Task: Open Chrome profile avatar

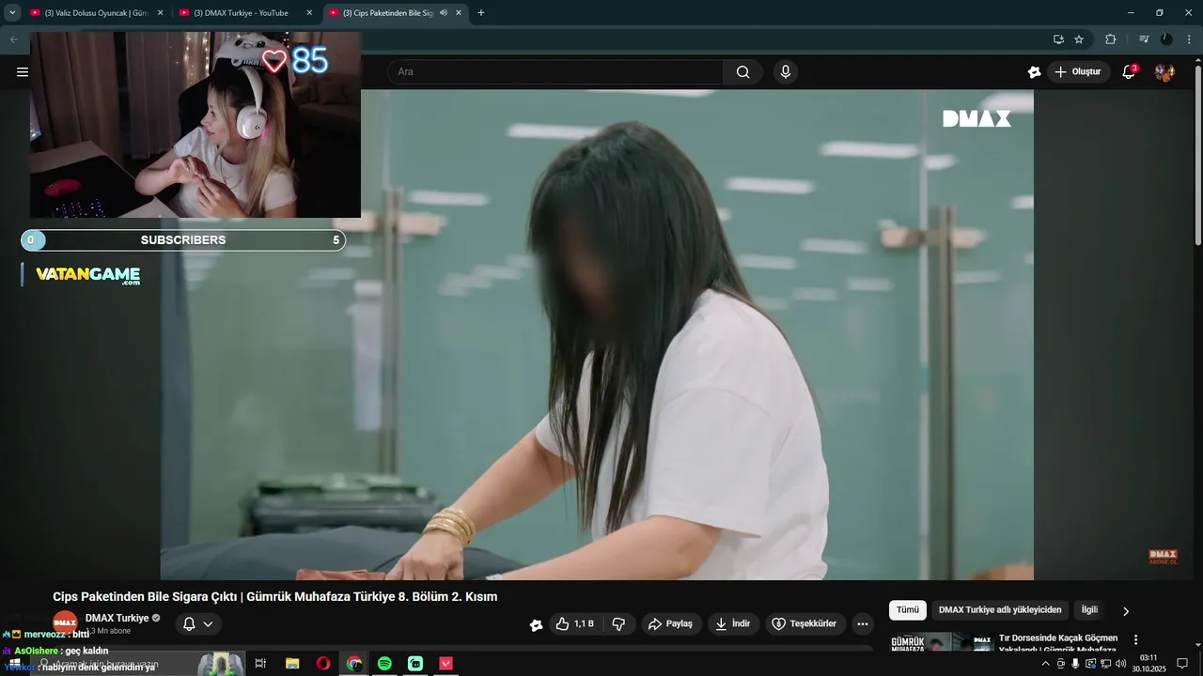Action: [x=1166, y=39]
